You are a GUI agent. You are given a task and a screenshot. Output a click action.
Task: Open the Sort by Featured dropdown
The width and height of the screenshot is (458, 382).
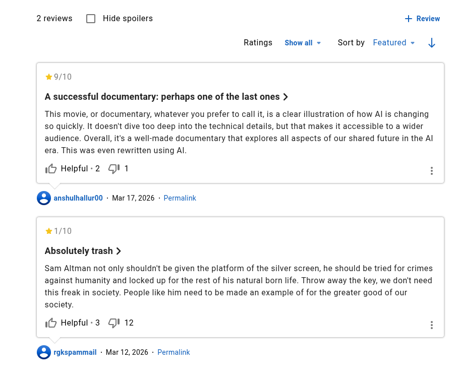[394, 43]
